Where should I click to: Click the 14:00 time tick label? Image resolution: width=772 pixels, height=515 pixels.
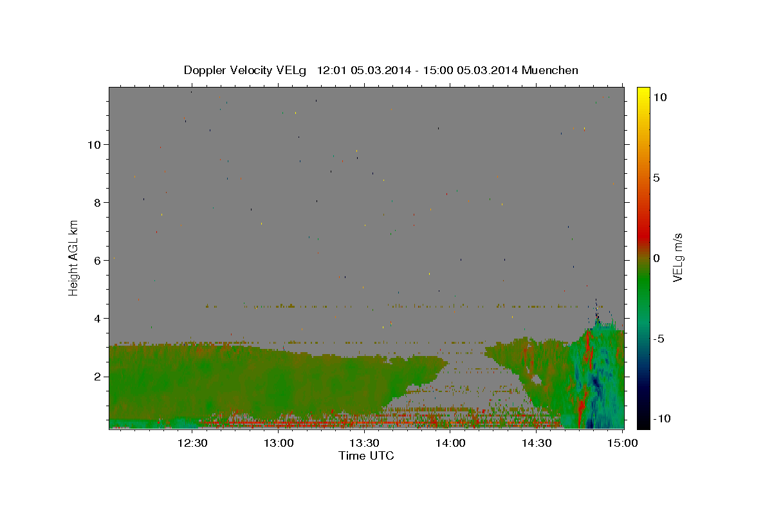[x=451, y=444]
